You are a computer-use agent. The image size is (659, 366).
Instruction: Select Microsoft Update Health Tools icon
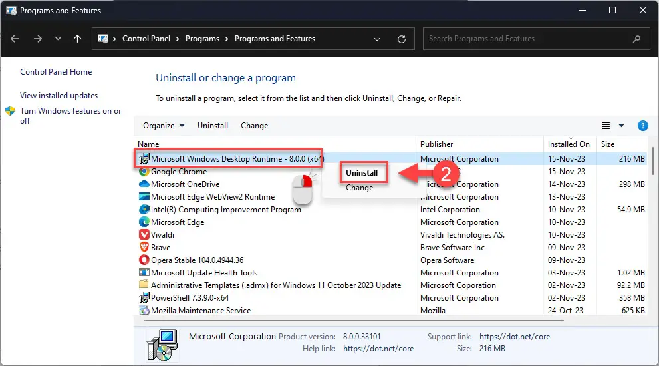click(144, 273)
